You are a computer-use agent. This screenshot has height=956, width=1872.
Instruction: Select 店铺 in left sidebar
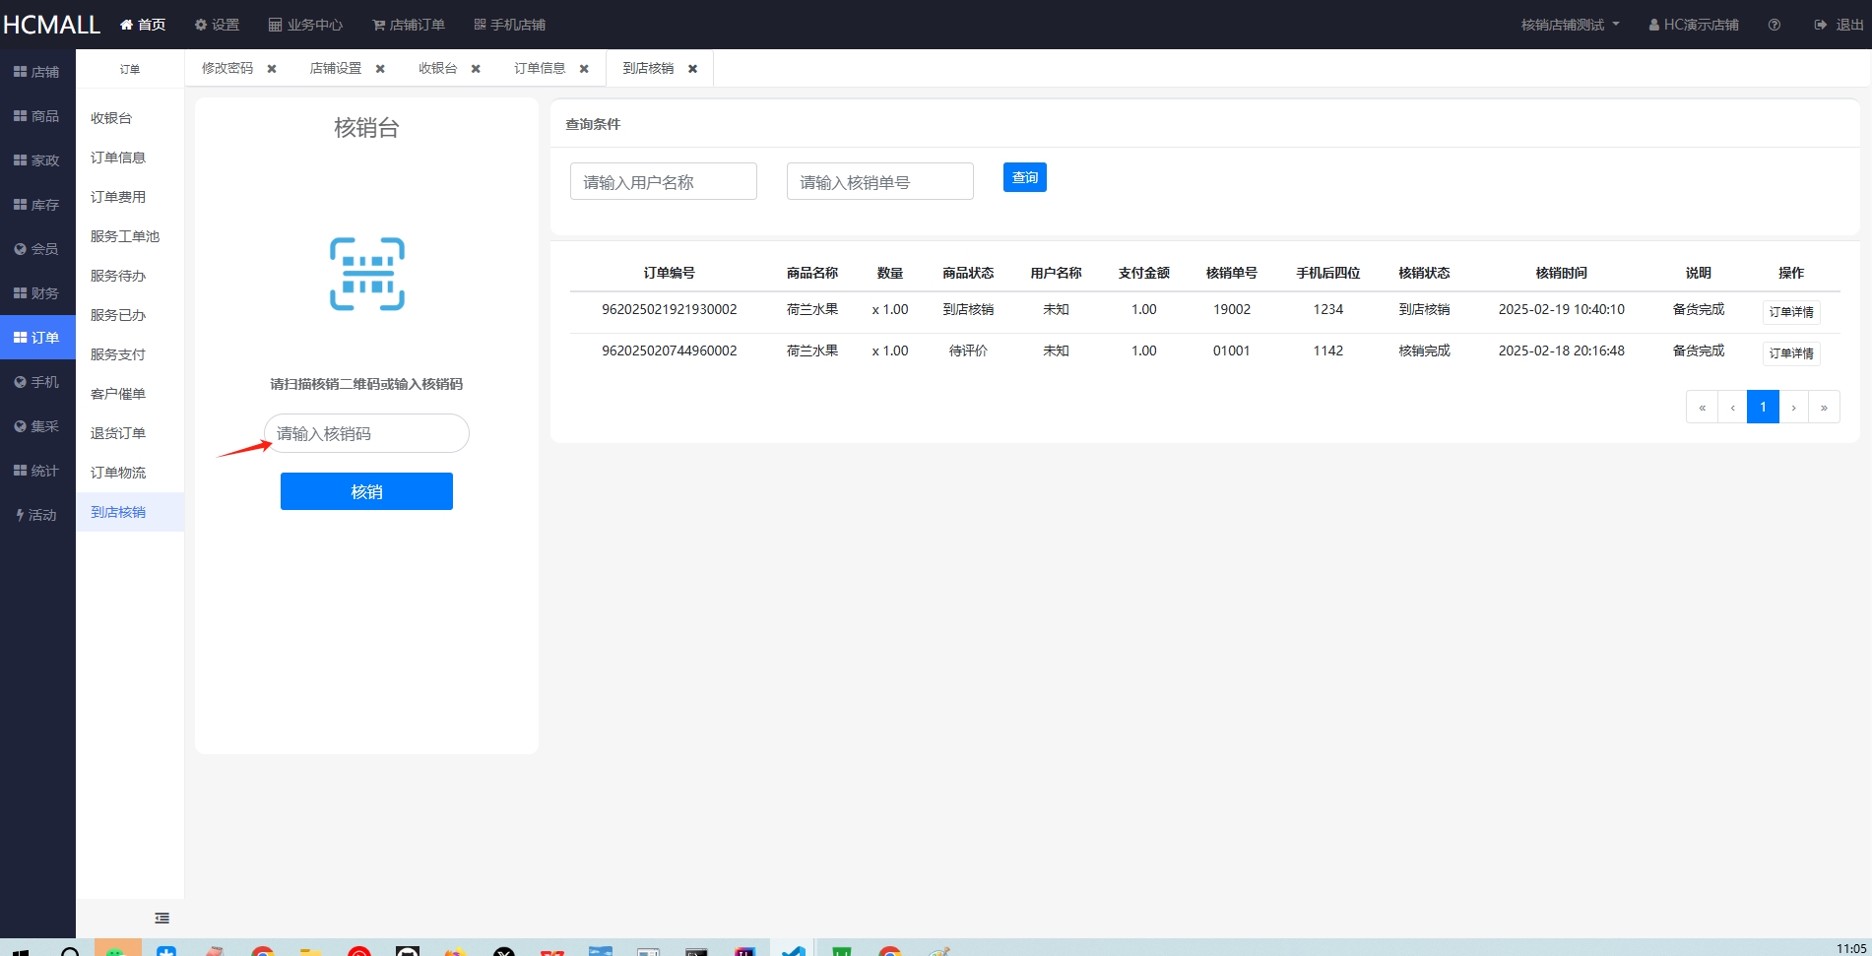[37, 72]
